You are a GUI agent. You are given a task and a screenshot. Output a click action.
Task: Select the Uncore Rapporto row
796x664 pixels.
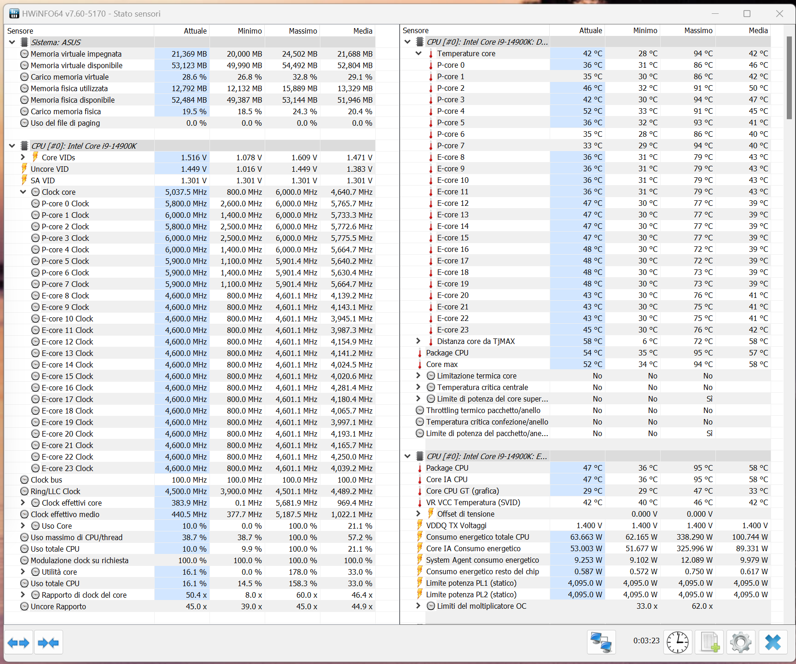[190, 606]
